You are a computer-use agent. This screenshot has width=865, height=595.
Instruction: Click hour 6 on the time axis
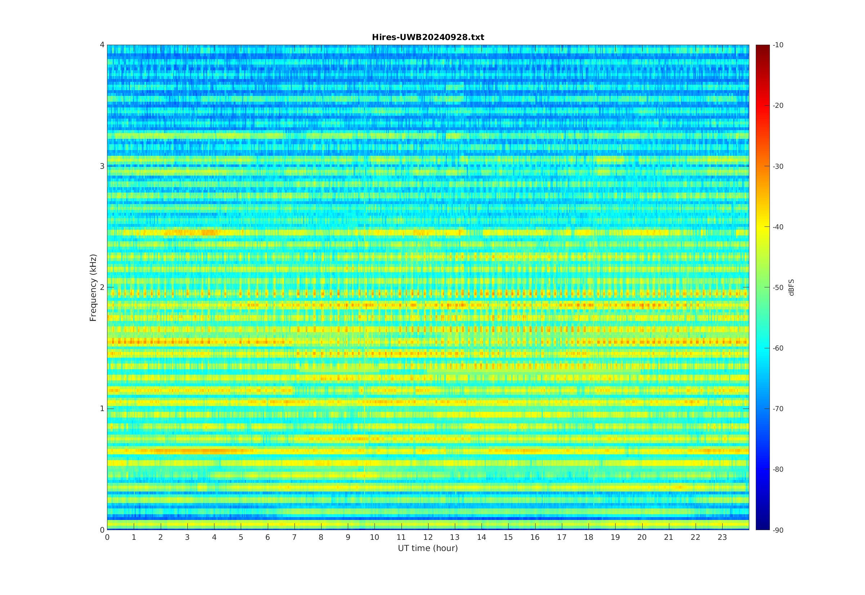coord(267,537)
